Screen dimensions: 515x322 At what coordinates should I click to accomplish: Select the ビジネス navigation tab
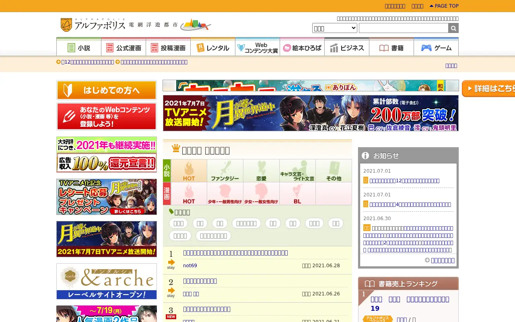[x=347, y=47]
